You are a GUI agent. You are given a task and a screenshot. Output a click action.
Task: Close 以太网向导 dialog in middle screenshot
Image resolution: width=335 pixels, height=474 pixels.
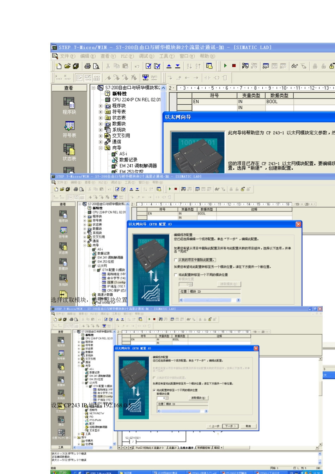pyautogui.click(x=298, y=224)
